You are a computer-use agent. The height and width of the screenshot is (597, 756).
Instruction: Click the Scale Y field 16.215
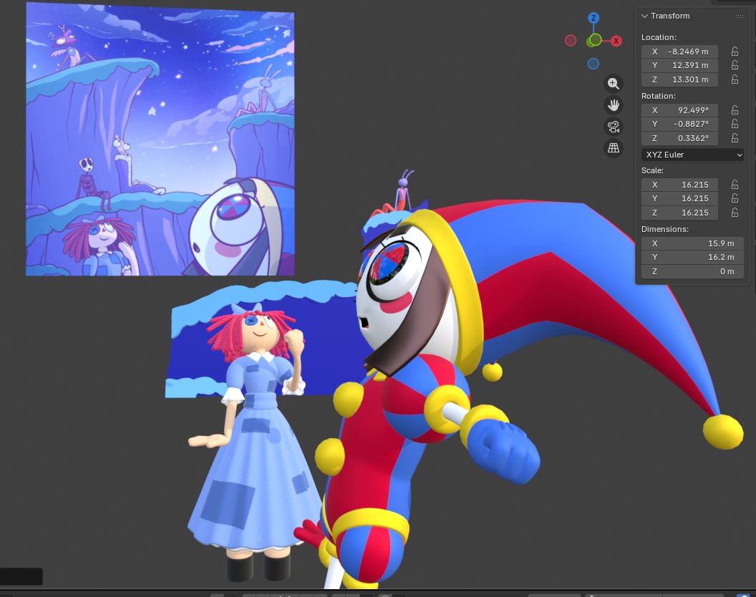(x=679, y=198)
